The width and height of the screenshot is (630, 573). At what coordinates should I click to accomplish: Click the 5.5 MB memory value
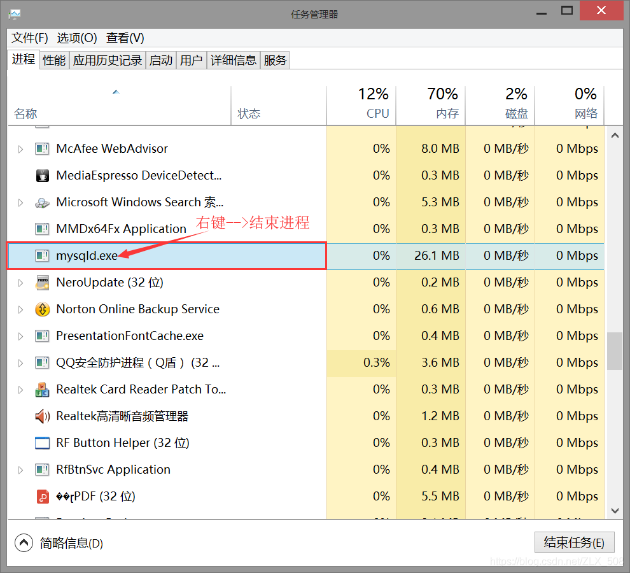440,497
